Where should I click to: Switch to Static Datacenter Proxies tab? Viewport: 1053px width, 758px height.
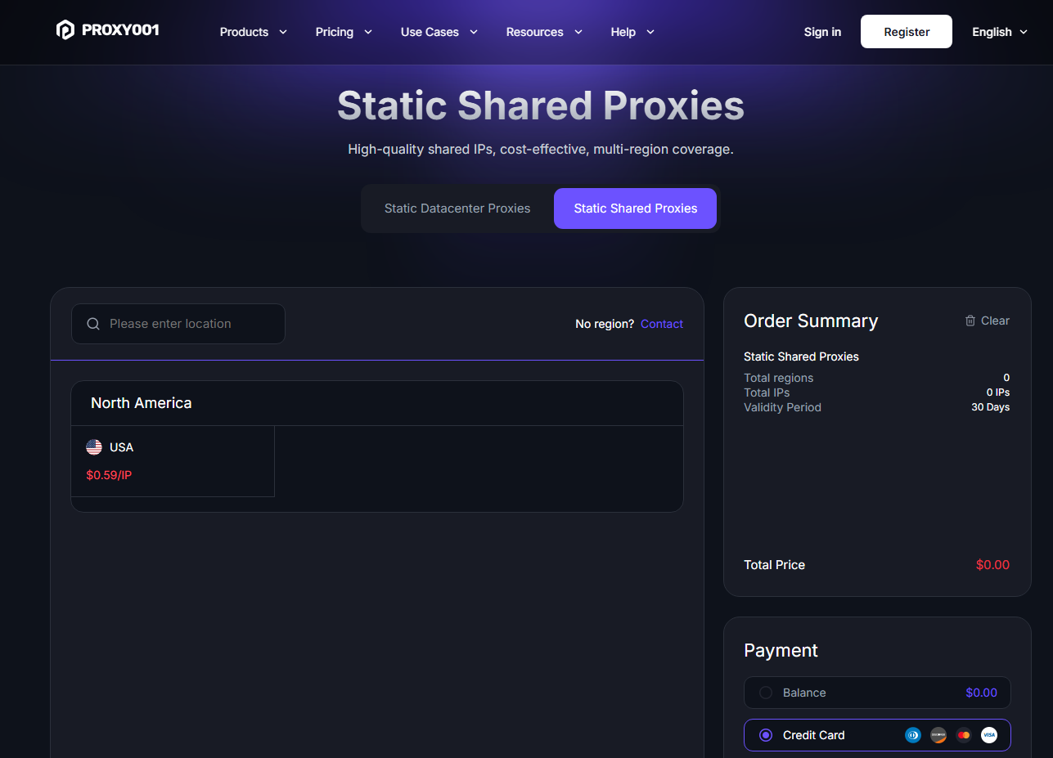[x=457, y=209]
